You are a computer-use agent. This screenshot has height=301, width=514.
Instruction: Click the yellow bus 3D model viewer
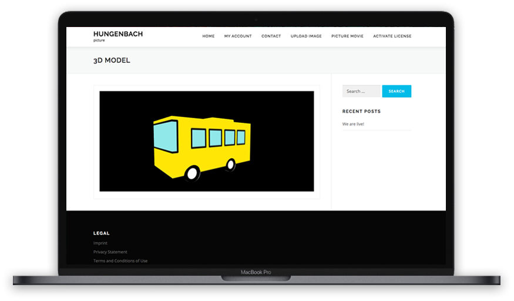click(207, 141)
